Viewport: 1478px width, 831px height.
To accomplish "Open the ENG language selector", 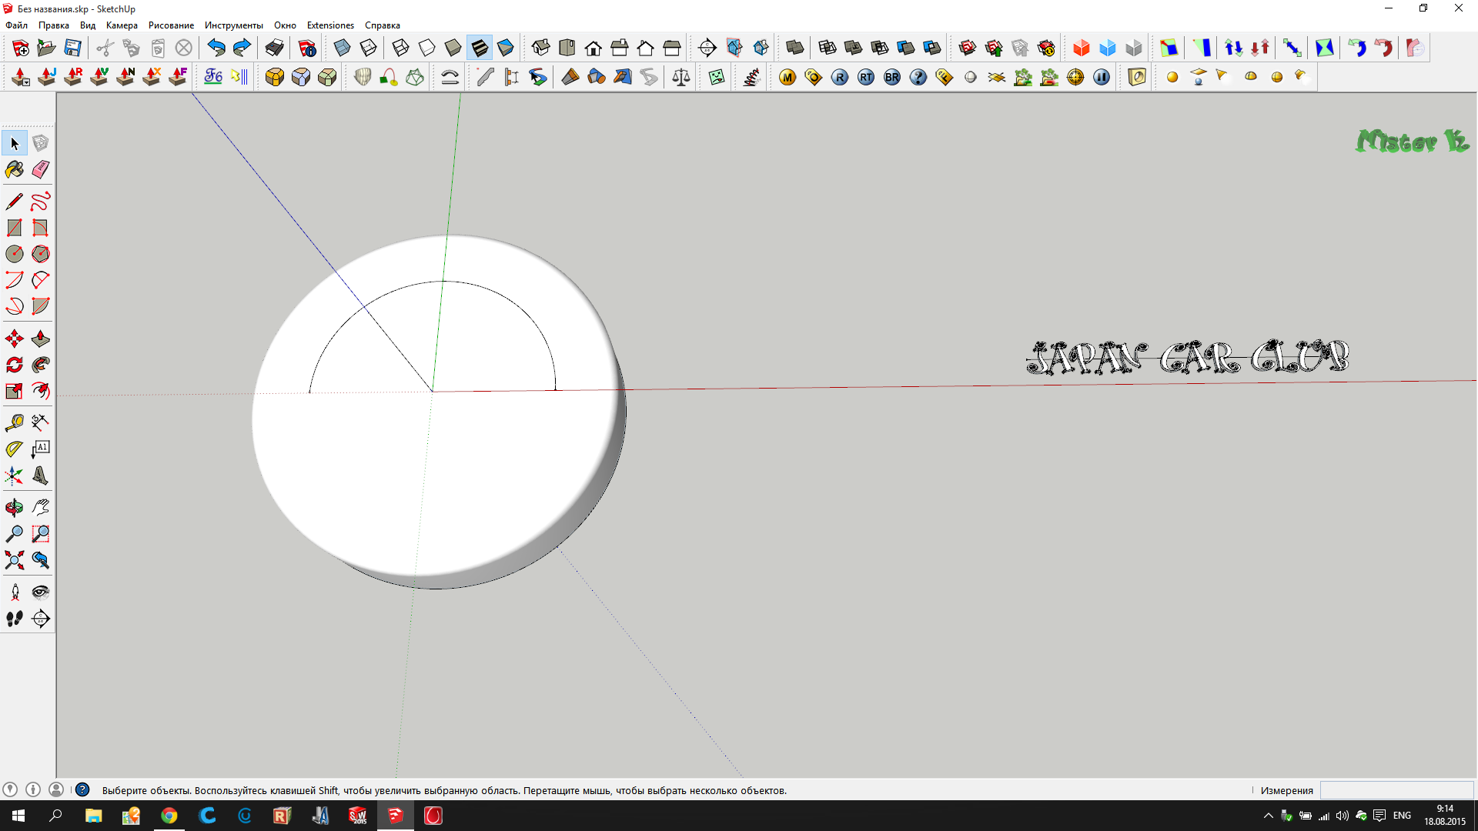I will [x=1402, y=816].
